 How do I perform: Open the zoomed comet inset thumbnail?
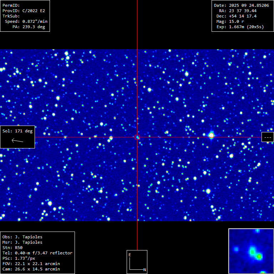pos(251,251)
